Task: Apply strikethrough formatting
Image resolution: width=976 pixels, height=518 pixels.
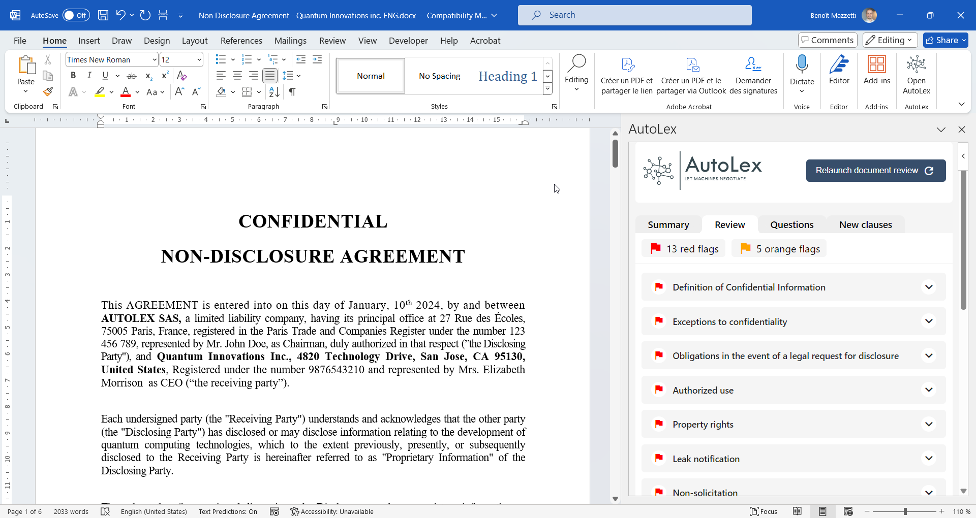Action: pos(132,76)
